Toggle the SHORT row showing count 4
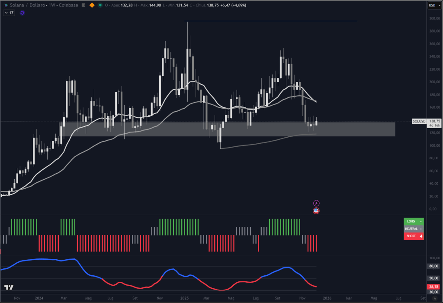This screenshot has width=443, height=303. pyautogui.click(x=413, y=236)
